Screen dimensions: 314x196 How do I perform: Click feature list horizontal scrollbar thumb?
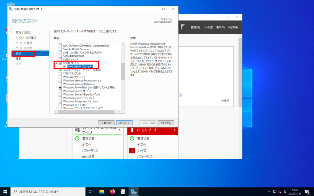86,111
